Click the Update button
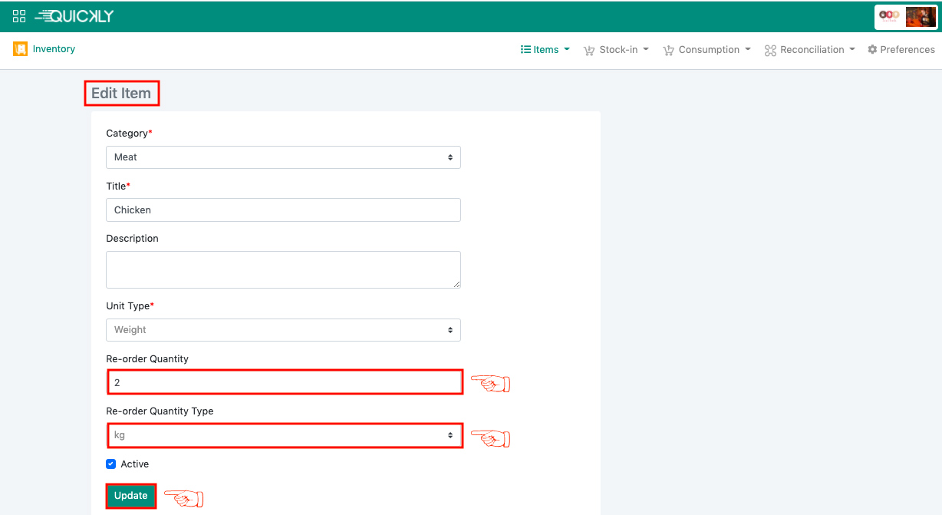Screen dimensions: 942x515 [x=131, y=496]
